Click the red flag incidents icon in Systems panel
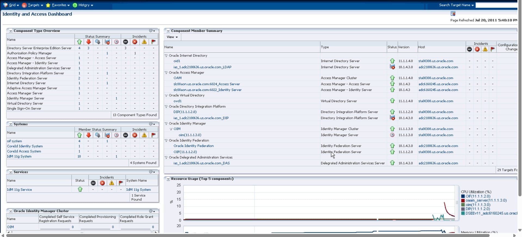The height and width of the screenshot is (237, 522). click(153, 135)
